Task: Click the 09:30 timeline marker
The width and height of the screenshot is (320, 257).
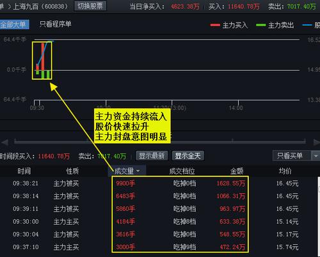Action: 37,107
